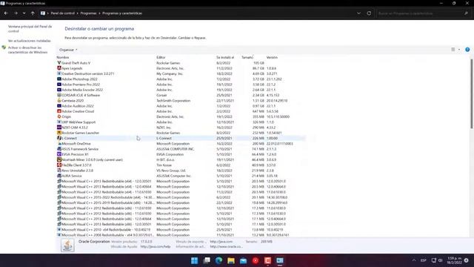
Task: Open the view options dropdown arrow
Action: pos(459,50)
